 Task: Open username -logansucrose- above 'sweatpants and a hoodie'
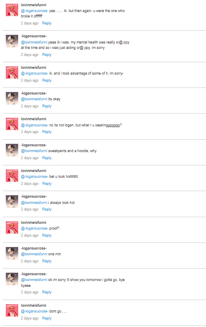point(34,145)
